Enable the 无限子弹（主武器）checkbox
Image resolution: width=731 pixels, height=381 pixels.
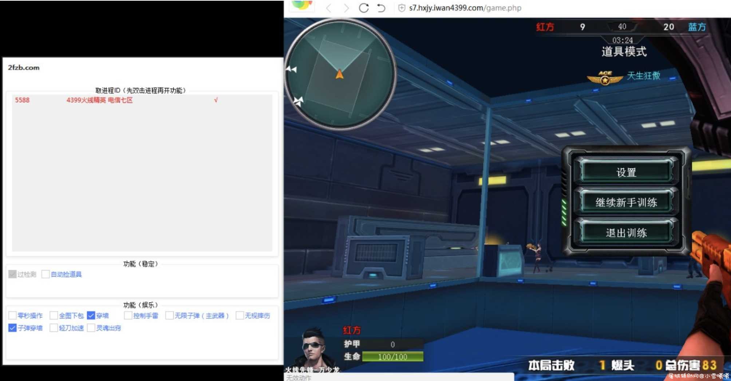click(x=169, y=315)
